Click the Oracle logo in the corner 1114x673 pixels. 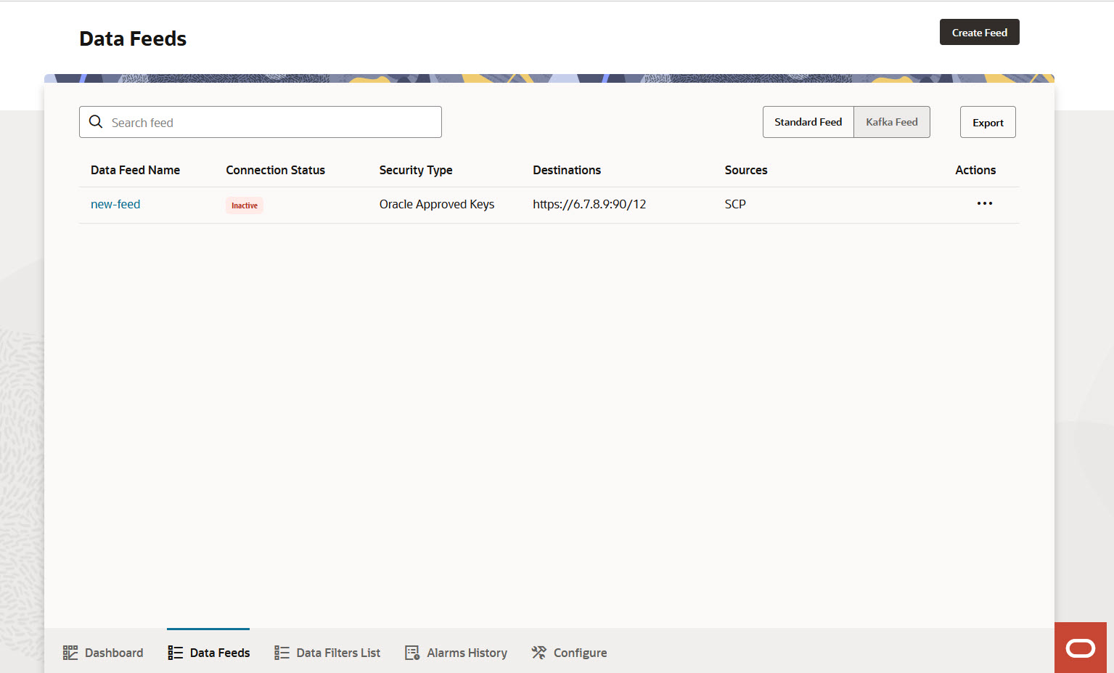pyautogui.click(x=1080, y=647)
